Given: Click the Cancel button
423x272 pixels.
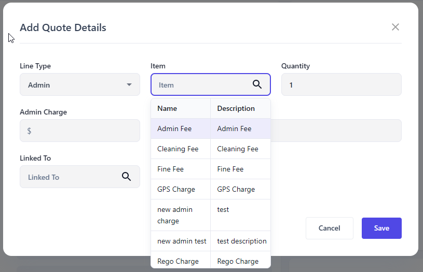Looking at the screenshot, I should point(329,228).
